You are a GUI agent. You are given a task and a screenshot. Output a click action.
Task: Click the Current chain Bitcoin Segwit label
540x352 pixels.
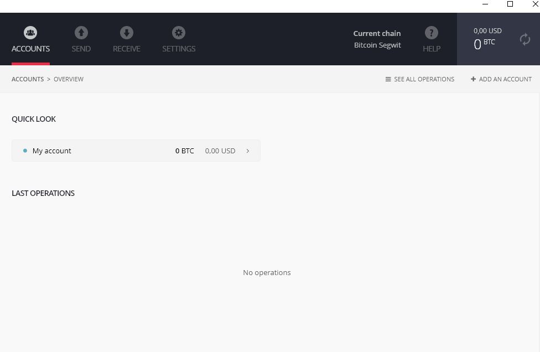coord(377,39)
